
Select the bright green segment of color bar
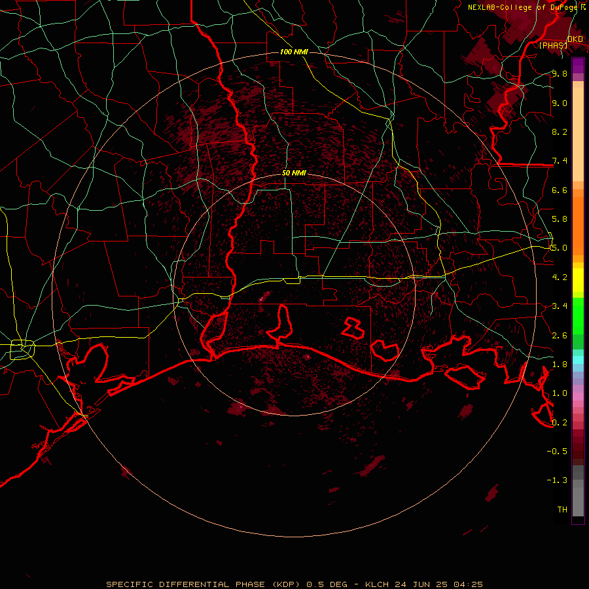(x=578, y=316)
